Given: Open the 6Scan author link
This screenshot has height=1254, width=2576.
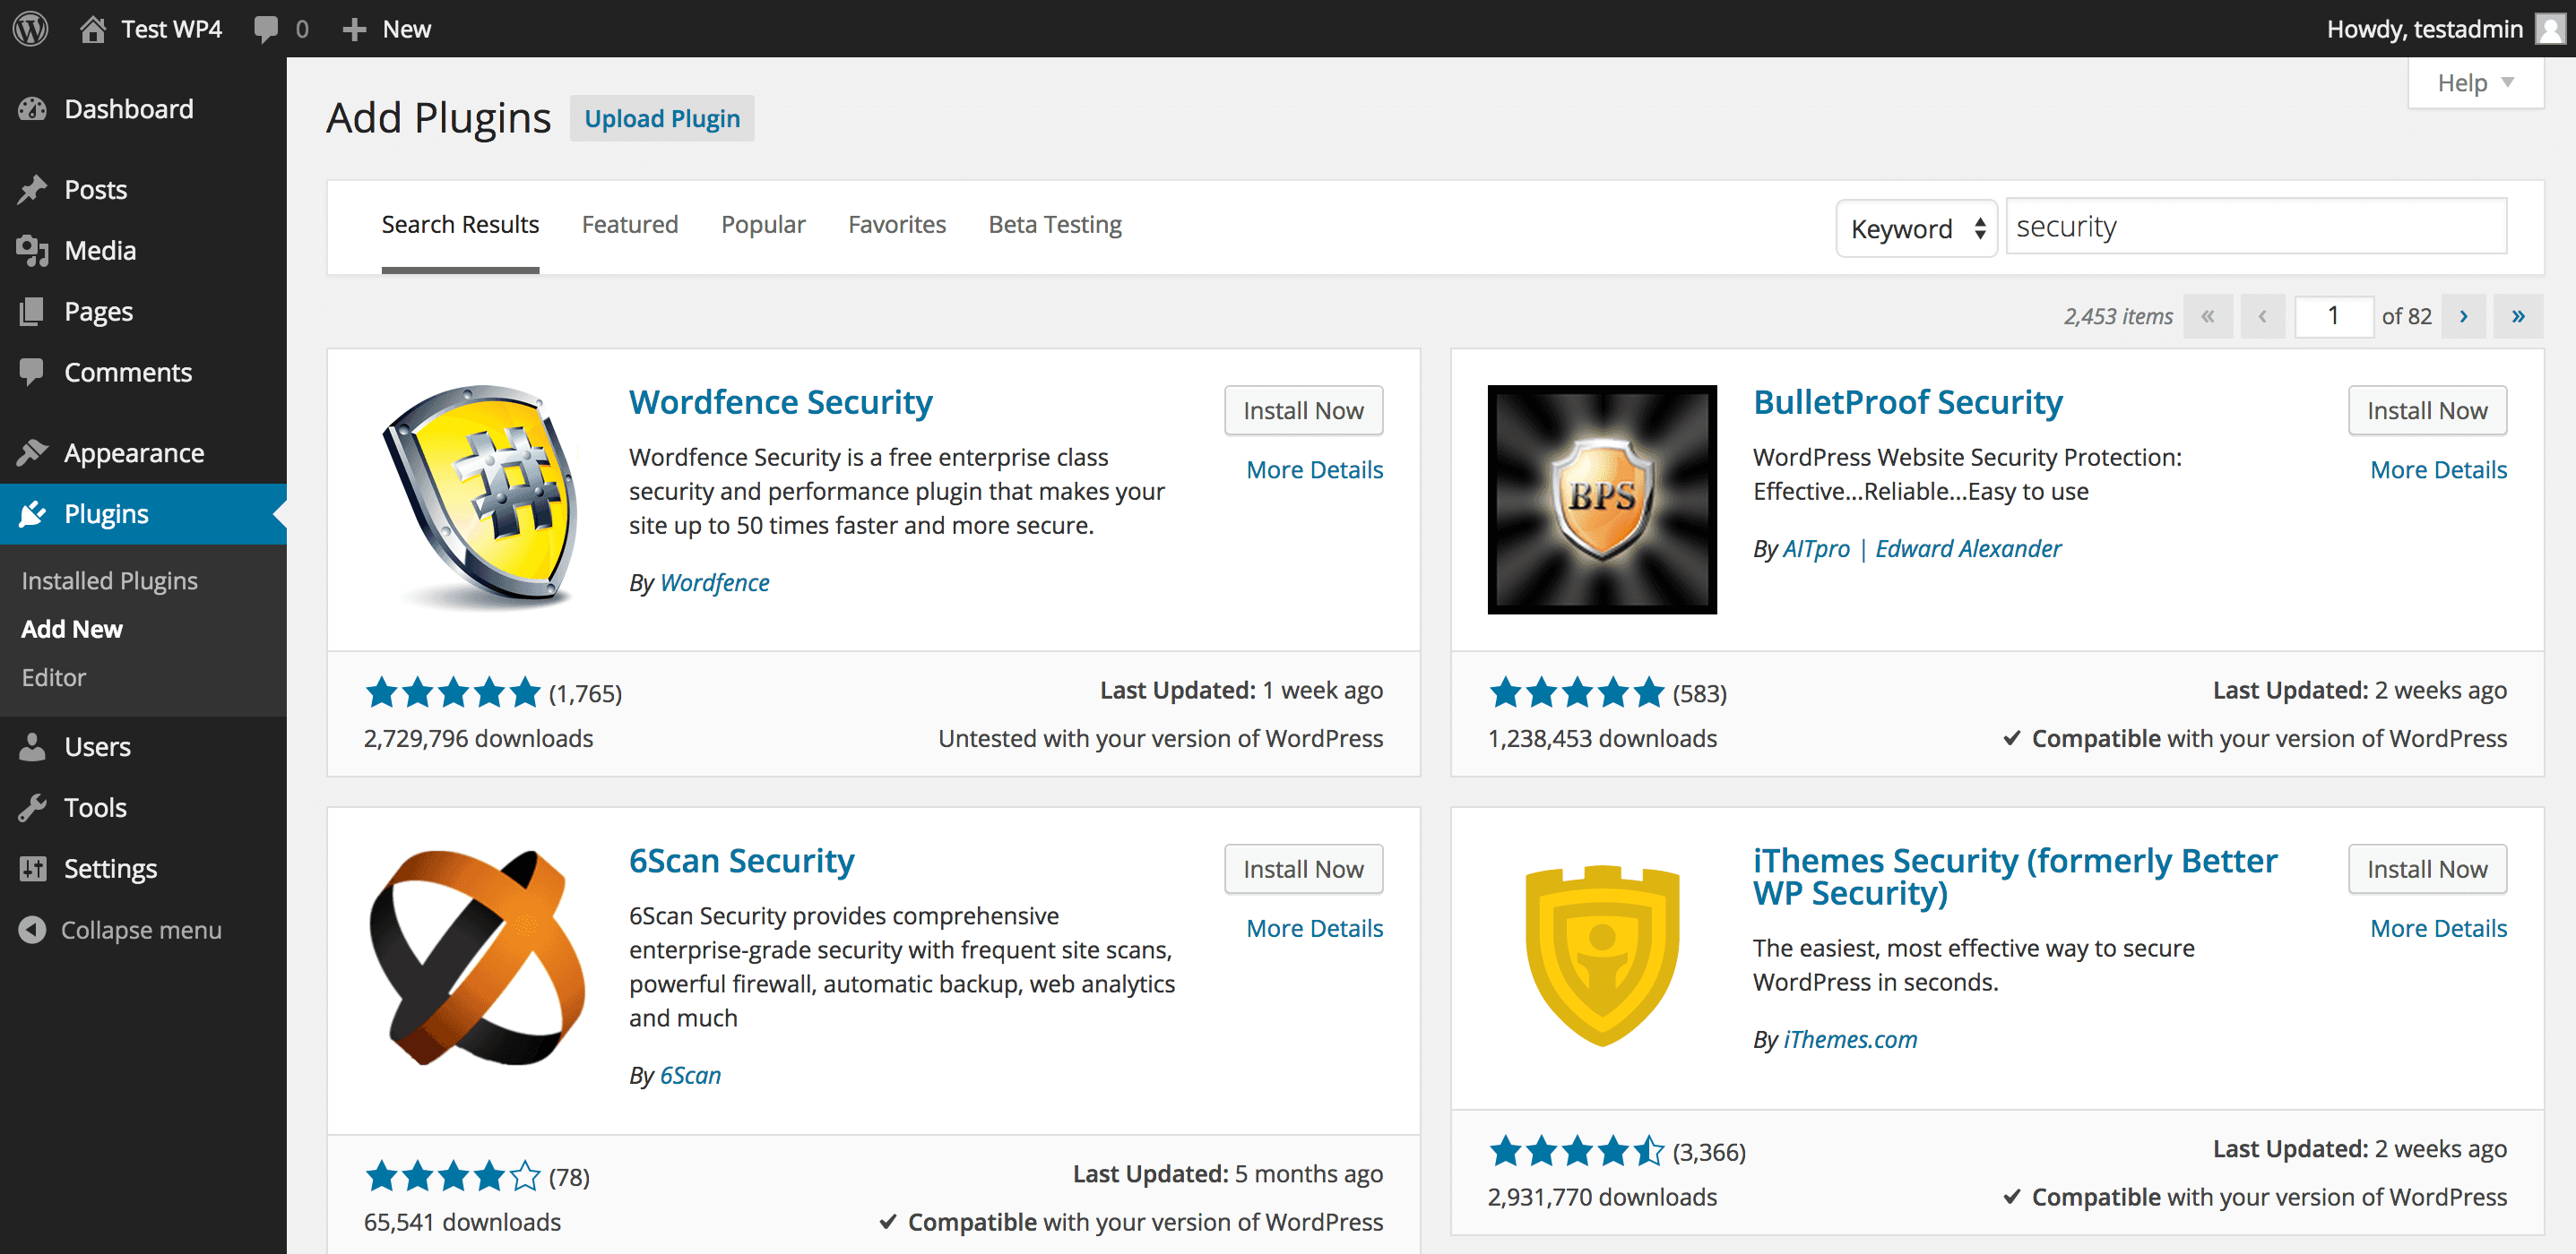Looking at the screenshot, I should click(x=690, y=1075).
